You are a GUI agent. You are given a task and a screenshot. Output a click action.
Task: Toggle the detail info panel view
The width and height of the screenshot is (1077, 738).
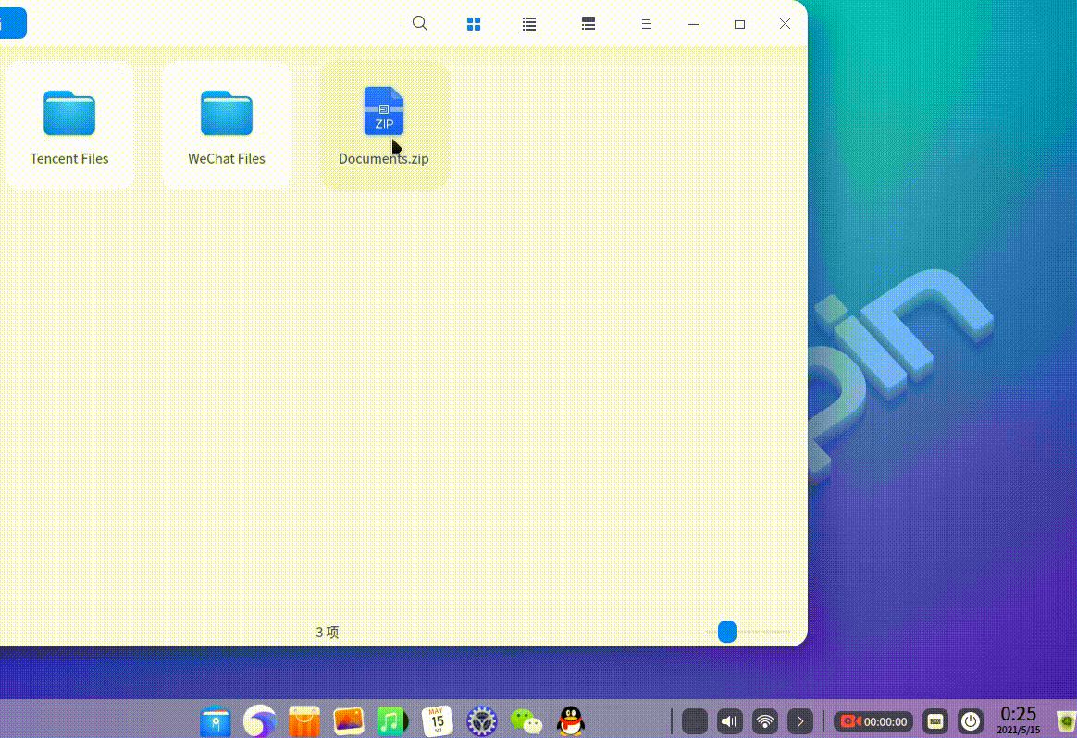tap(588, 24)
